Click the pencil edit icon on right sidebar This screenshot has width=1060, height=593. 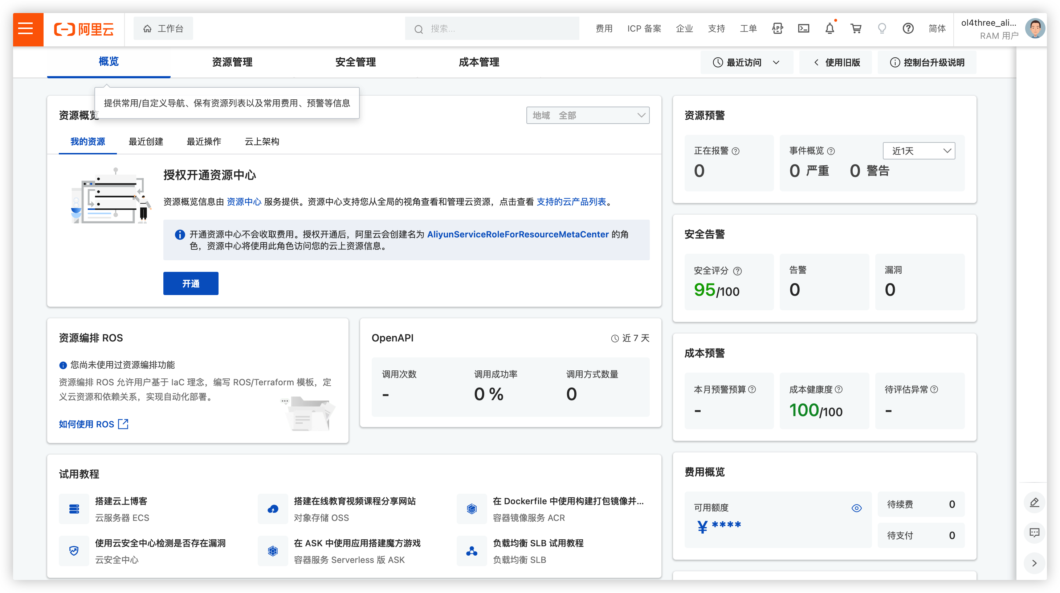click(x=1034, y=502)
